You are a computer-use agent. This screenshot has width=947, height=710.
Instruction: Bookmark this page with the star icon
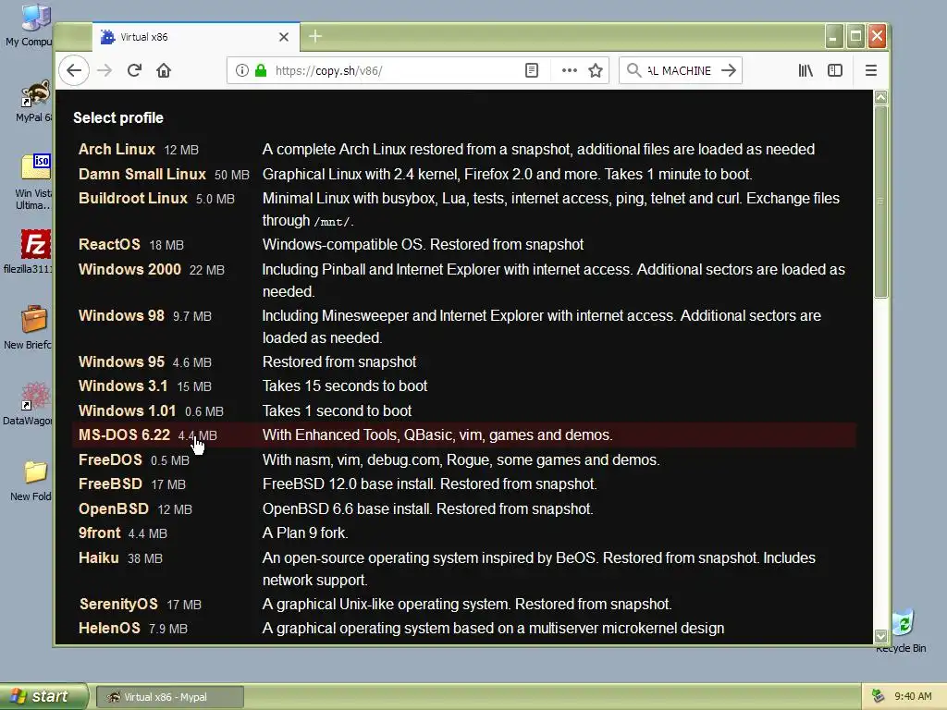596,70
